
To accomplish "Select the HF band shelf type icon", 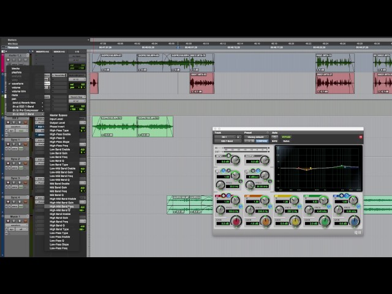I will [x=346, y=195].
